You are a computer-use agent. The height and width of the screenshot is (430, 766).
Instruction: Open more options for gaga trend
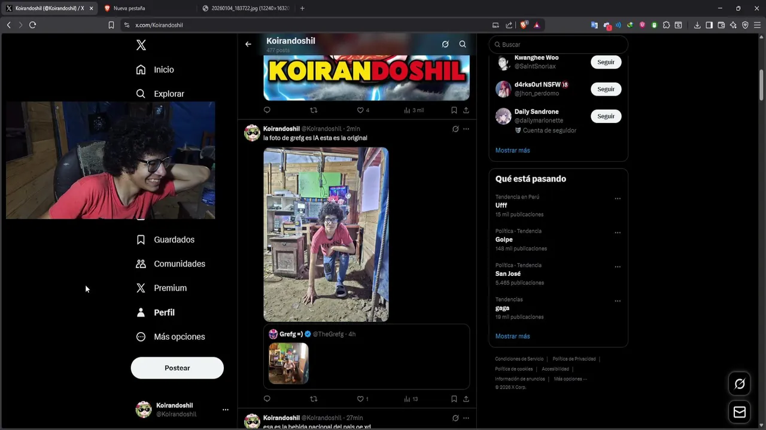click(618, 302)
